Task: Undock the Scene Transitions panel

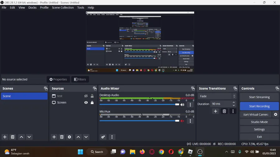Action: (235, 88)
